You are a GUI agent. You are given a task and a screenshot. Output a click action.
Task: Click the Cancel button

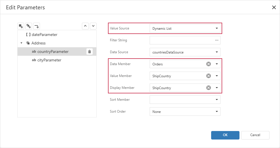[x=255, y=135]
